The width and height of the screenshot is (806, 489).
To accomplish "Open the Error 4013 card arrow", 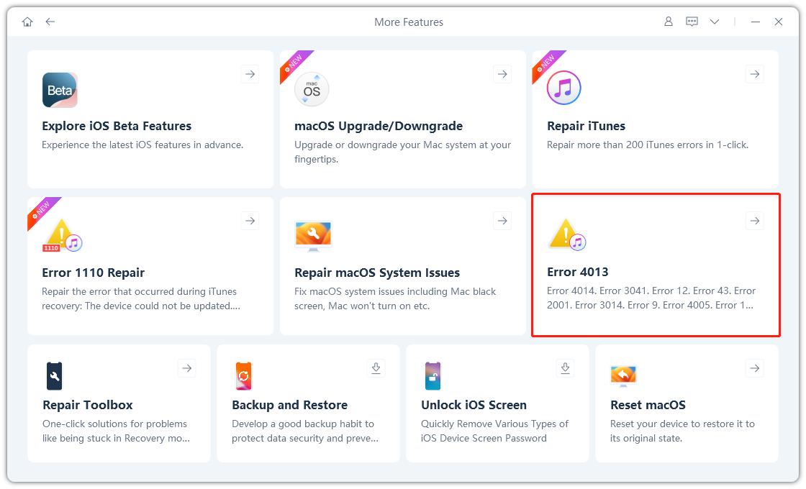I will [x=754, y=221].
